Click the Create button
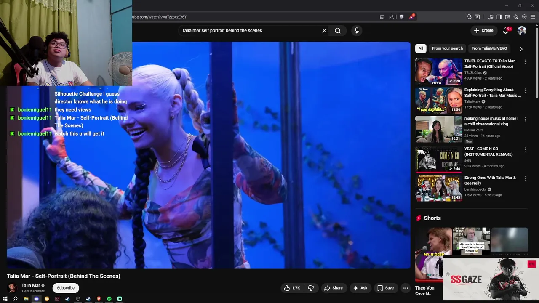Image resolution: width=539 pixels, height=303 pixels. (x=483, y=30)
